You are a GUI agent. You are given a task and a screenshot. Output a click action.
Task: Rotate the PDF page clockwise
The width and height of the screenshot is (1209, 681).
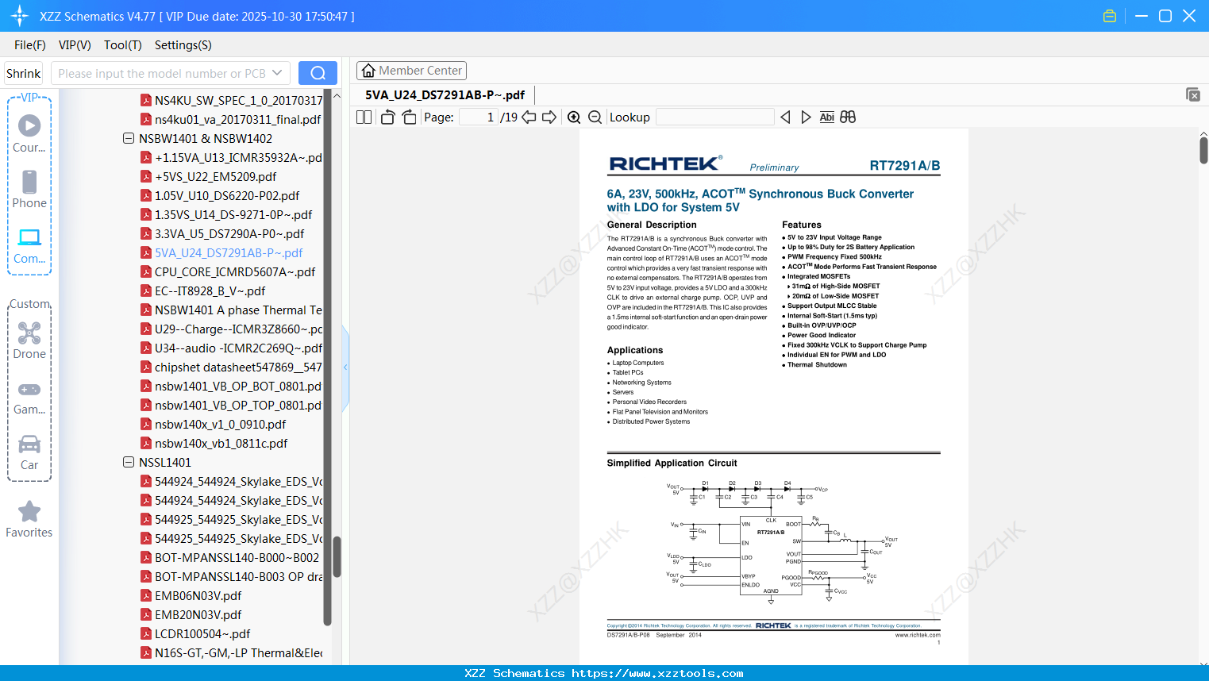[x=409, y=117]
